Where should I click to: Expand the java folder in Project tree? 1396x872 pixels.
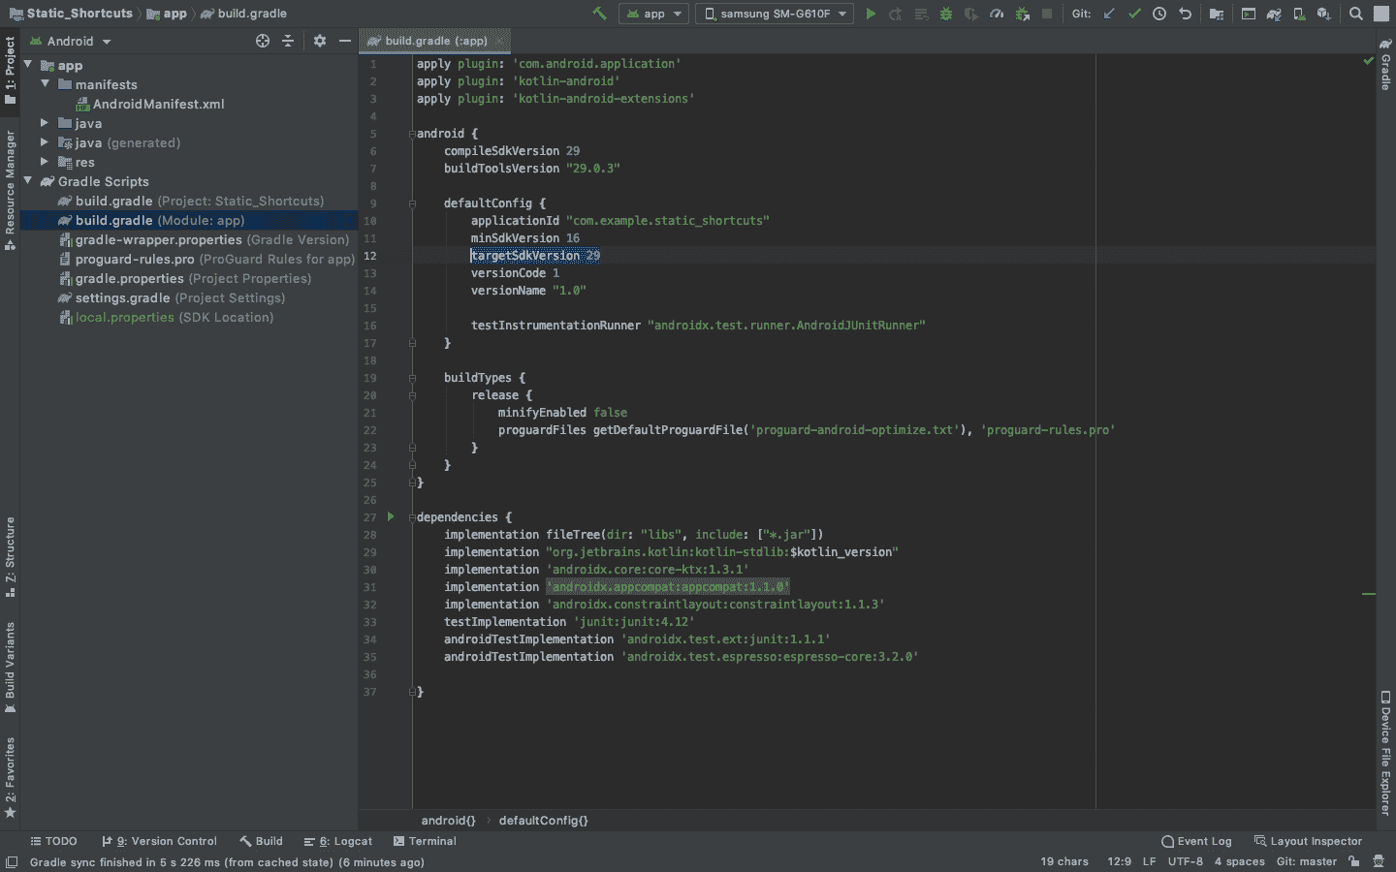pyautogui.click(x=44, y=123)
